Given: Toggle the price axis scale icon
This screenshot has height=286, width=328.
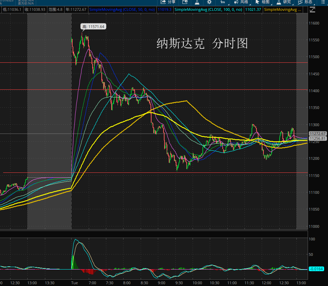Looking at the screenshot, I should (313, 9).
